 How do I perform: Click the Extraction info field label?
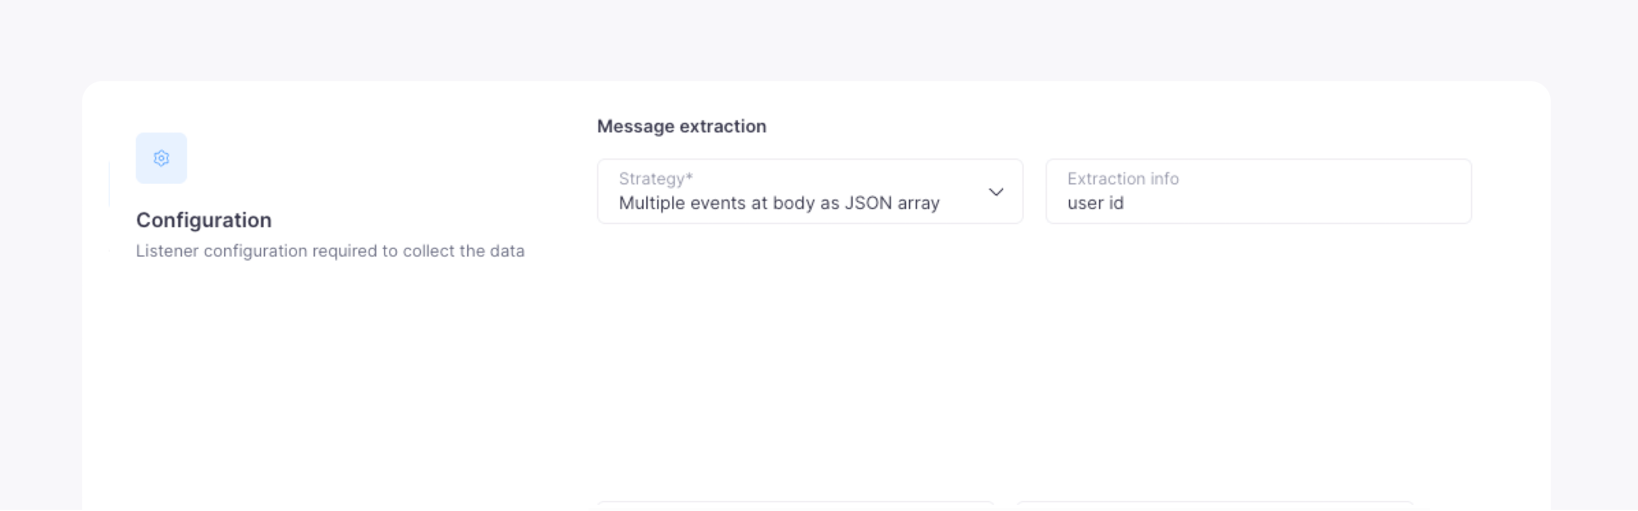click(1122, 179)
